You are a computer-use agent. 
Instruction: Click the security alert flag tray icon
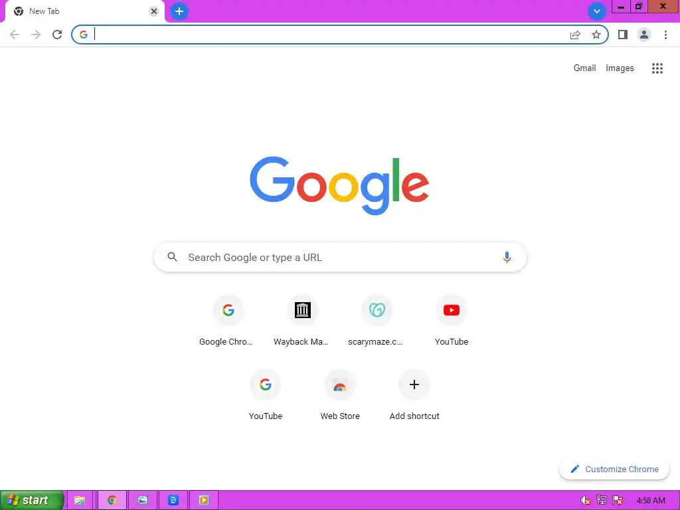(618, 501)
